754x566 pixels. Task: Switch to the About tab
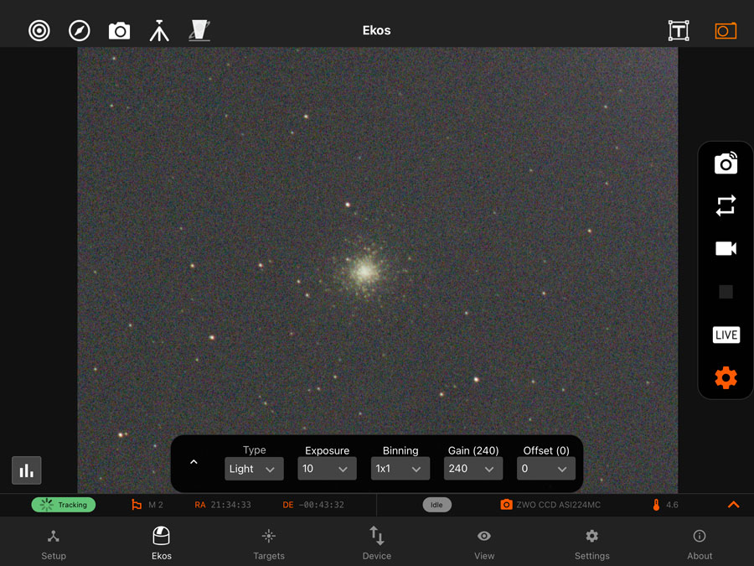pos(700,544)
